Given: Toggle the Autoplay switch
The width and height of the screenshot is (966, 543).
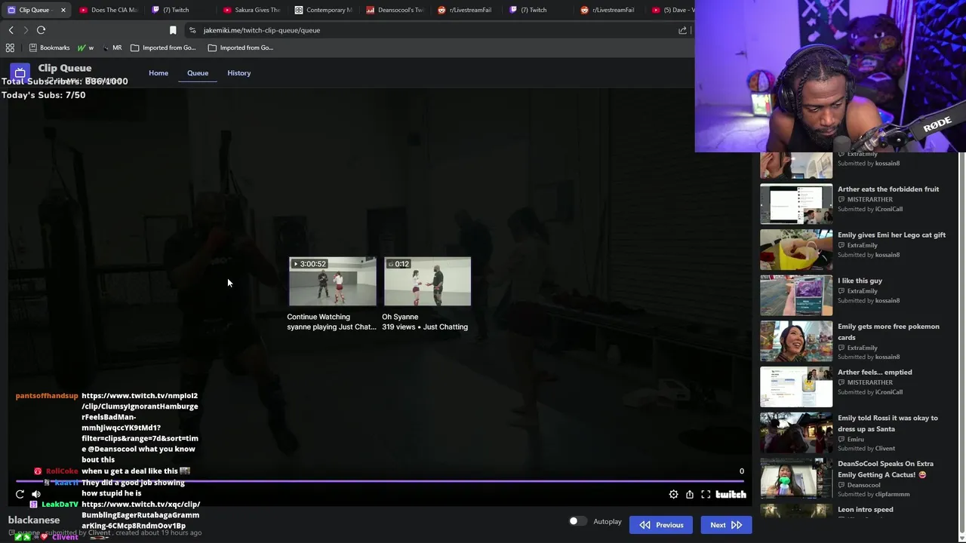Looking at the screenshot, I should pyautogui.click(x=577, y=521).
